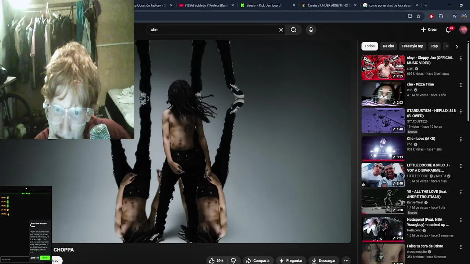The width and height of the screenshot is (470, 264).
Task: Start voice search with microphone icon
Action: tap(311, 30)
